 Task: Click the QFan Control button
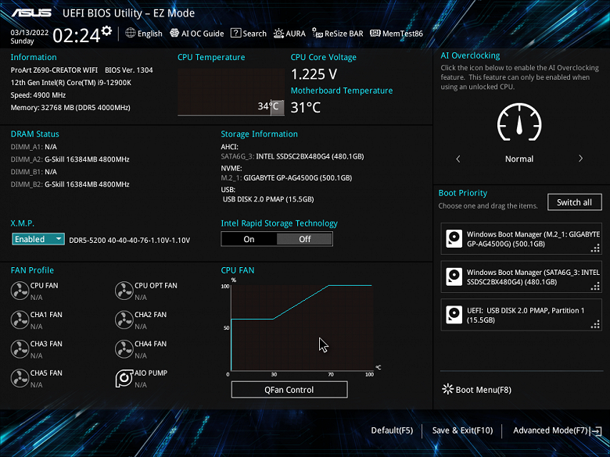click(289, 389)
